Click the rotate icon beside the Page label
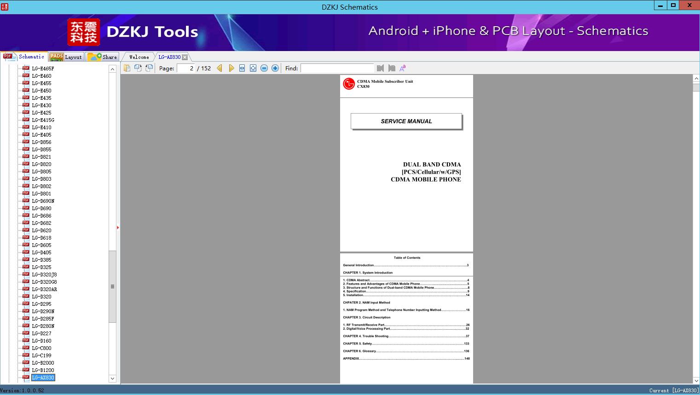Image resolution: width=700 pixels, height=395 pixels. (x=149, y=68)
